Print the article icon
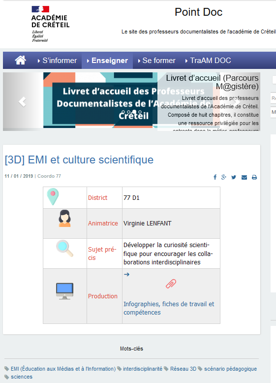The width and height of the screenshot is (276, 383). (254, 177)
